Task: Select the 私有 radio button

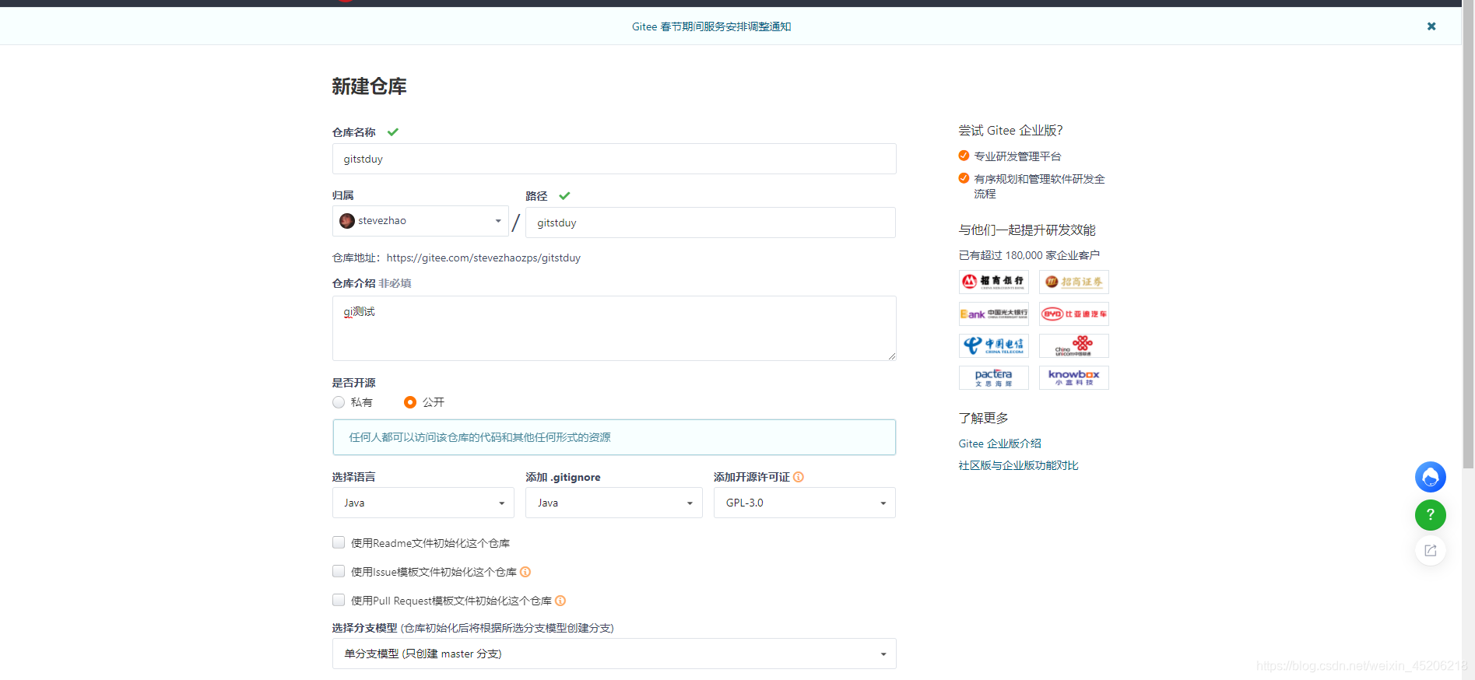Action: (339, 402)
